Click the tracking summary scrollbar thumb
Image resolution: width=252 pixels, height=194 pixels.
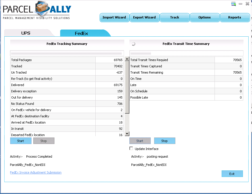click(x=127, y=87)
